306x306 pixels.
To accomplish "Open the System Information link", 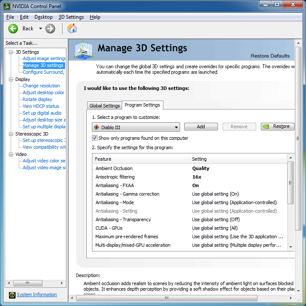I will tap(37, 294).
